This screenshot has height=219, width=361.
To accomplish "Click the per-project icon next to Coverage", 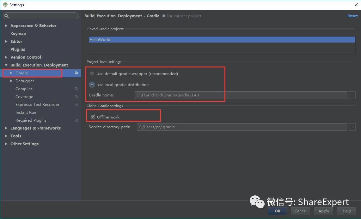I will coord(76,97).
